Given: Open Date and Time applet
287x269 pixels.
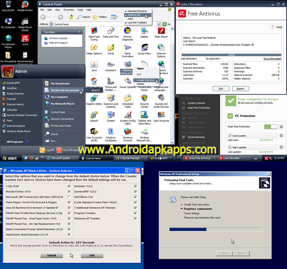Looking at the screenshot, I should tap(111, 32).
